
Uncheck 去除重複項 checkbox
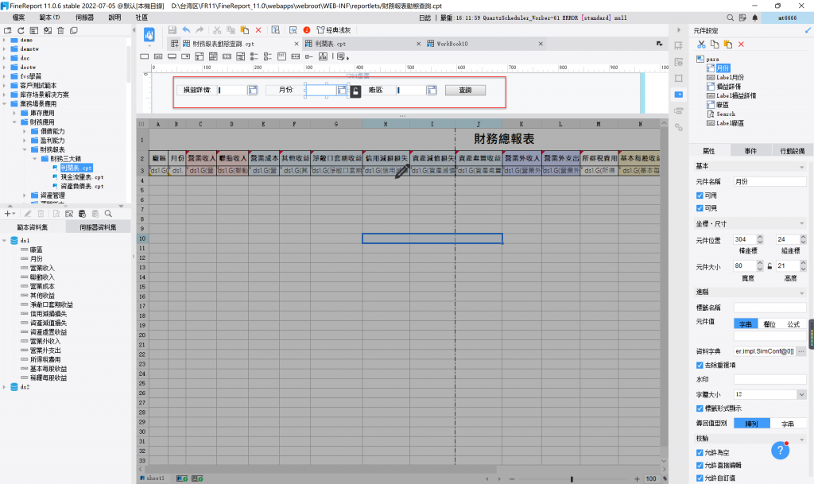click(700, 366)
